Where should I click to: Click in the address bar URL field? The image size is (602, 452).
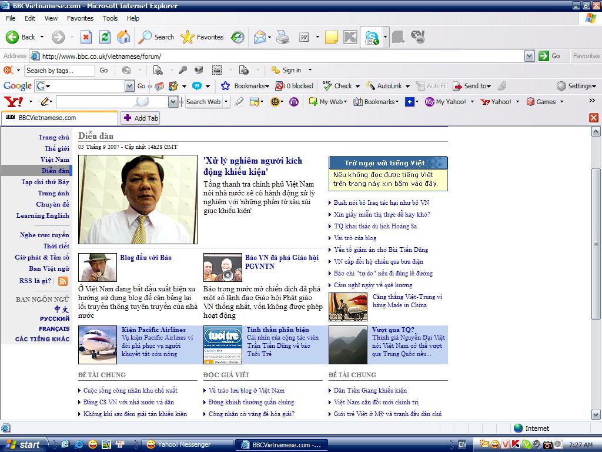(282, 56)
